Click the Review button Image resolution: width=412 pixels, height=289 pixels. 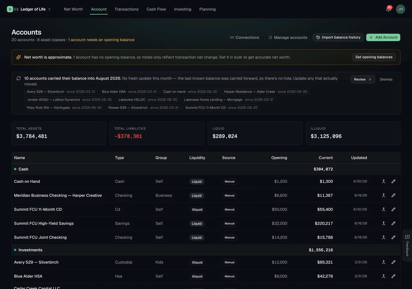pos(363,79)
